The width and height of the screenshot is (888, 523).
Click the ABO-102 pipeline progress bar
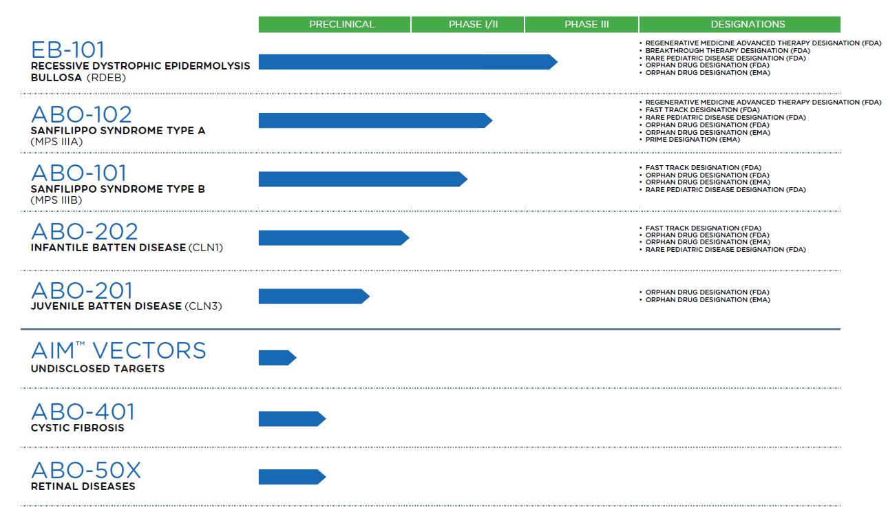(x=374, y=120)
